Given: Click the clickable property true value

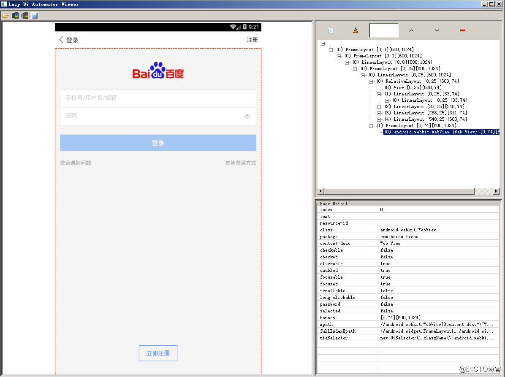Looking at the screenshot, I should click(x=385, y=264).
